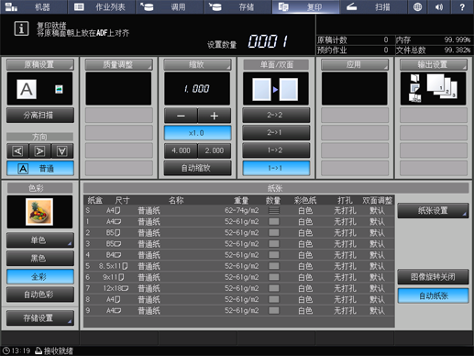Open the globe language icon
Image resolution: width=474 pixels, height=356 pixels.
tap(417, 6)
